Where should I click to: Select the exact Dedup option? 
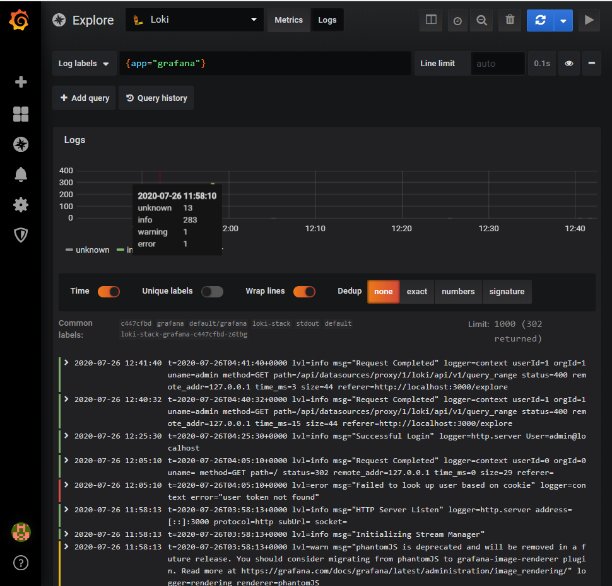click(416, 292)
